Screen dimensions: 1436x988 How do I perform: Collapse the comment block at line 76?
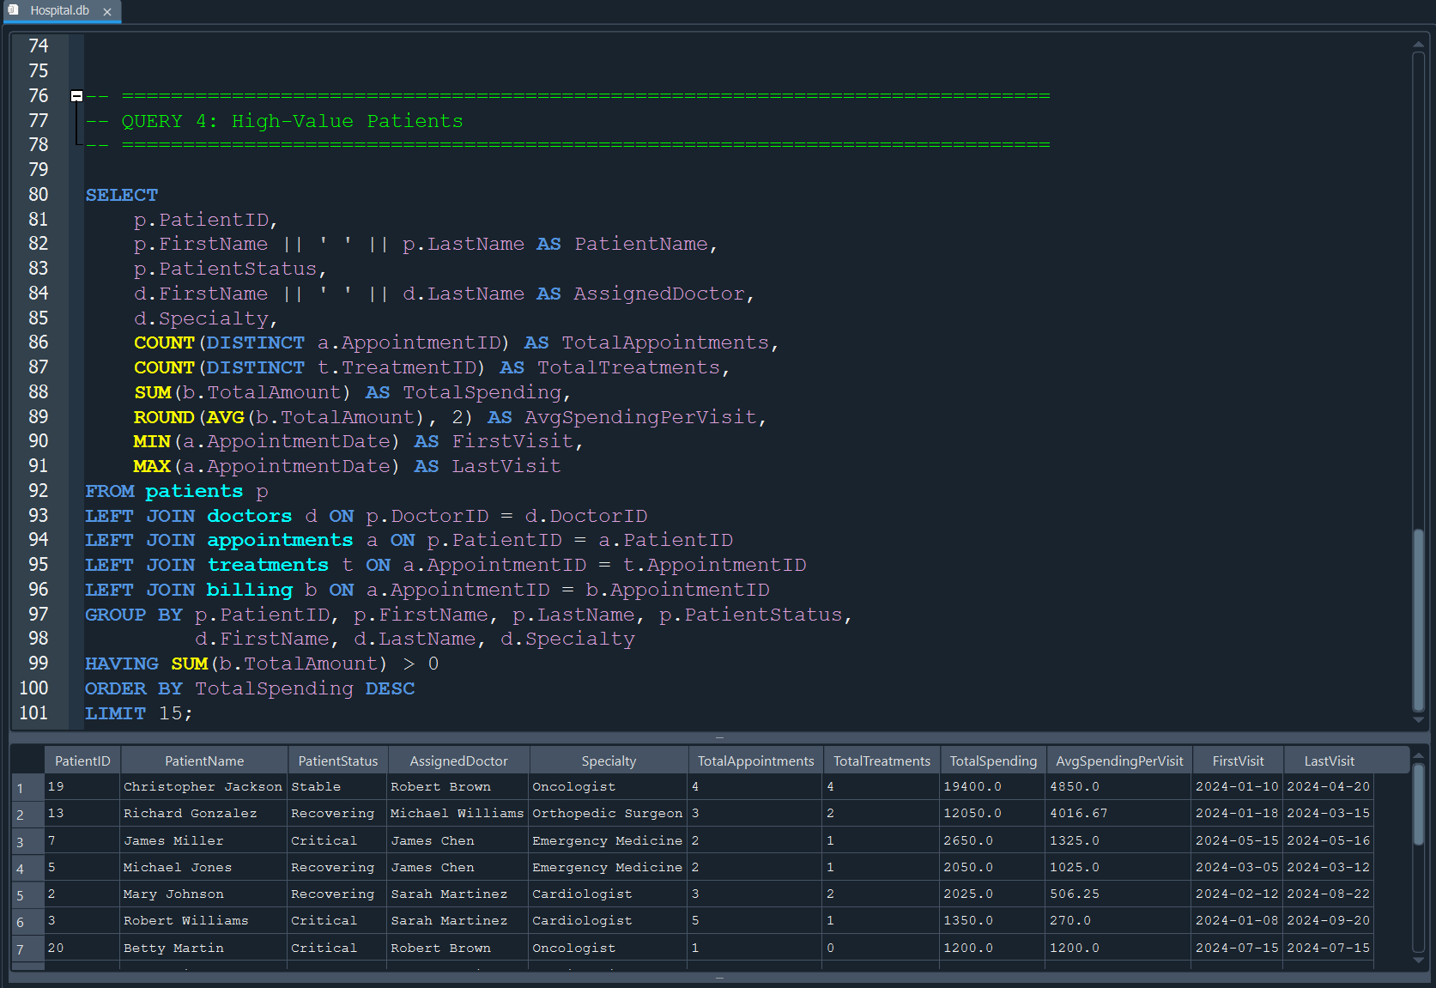tap(76, 96)
